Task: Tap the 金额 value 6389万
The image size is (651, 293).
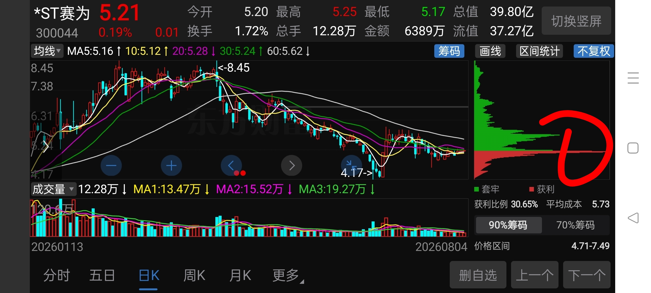Action: click(x=425, y=31)
